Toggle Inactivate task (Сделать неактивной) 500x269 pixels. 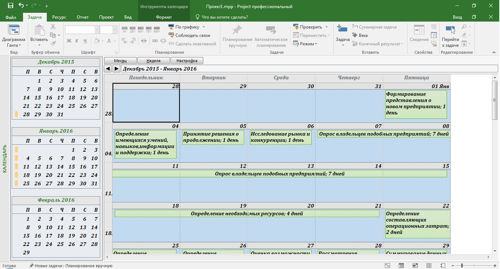pos(193,44)
